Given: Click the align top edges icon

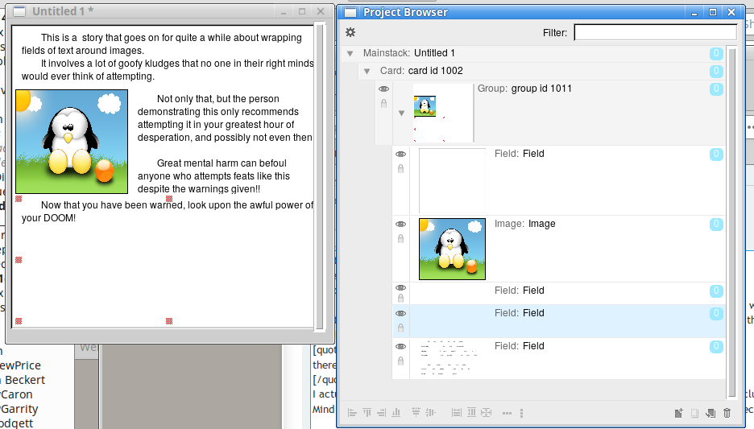Looking at the screenshot, I should (367, 413).
